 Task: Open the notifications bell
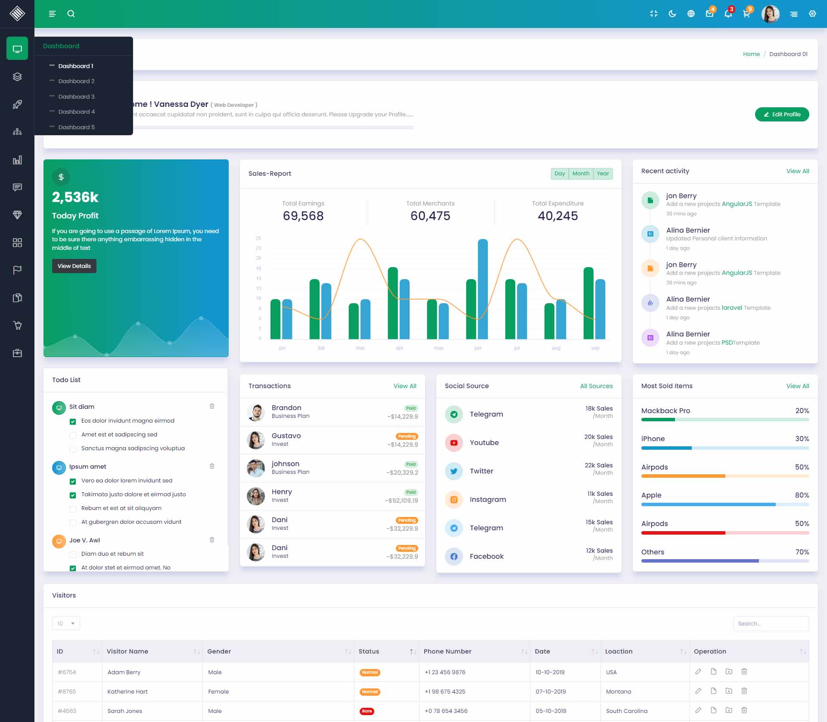(x=728, y=14)
